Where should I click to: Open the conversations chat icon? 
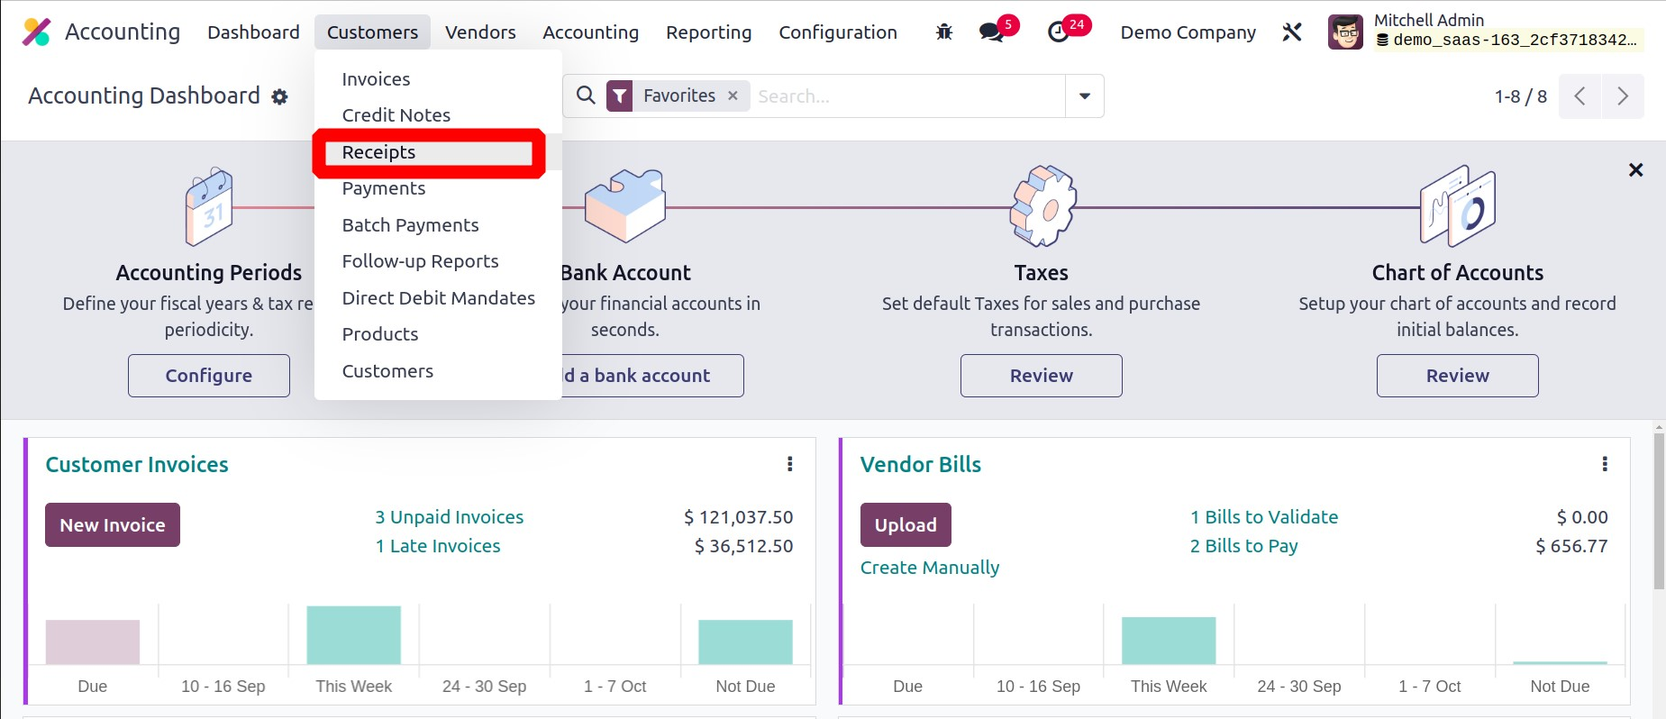991,32
